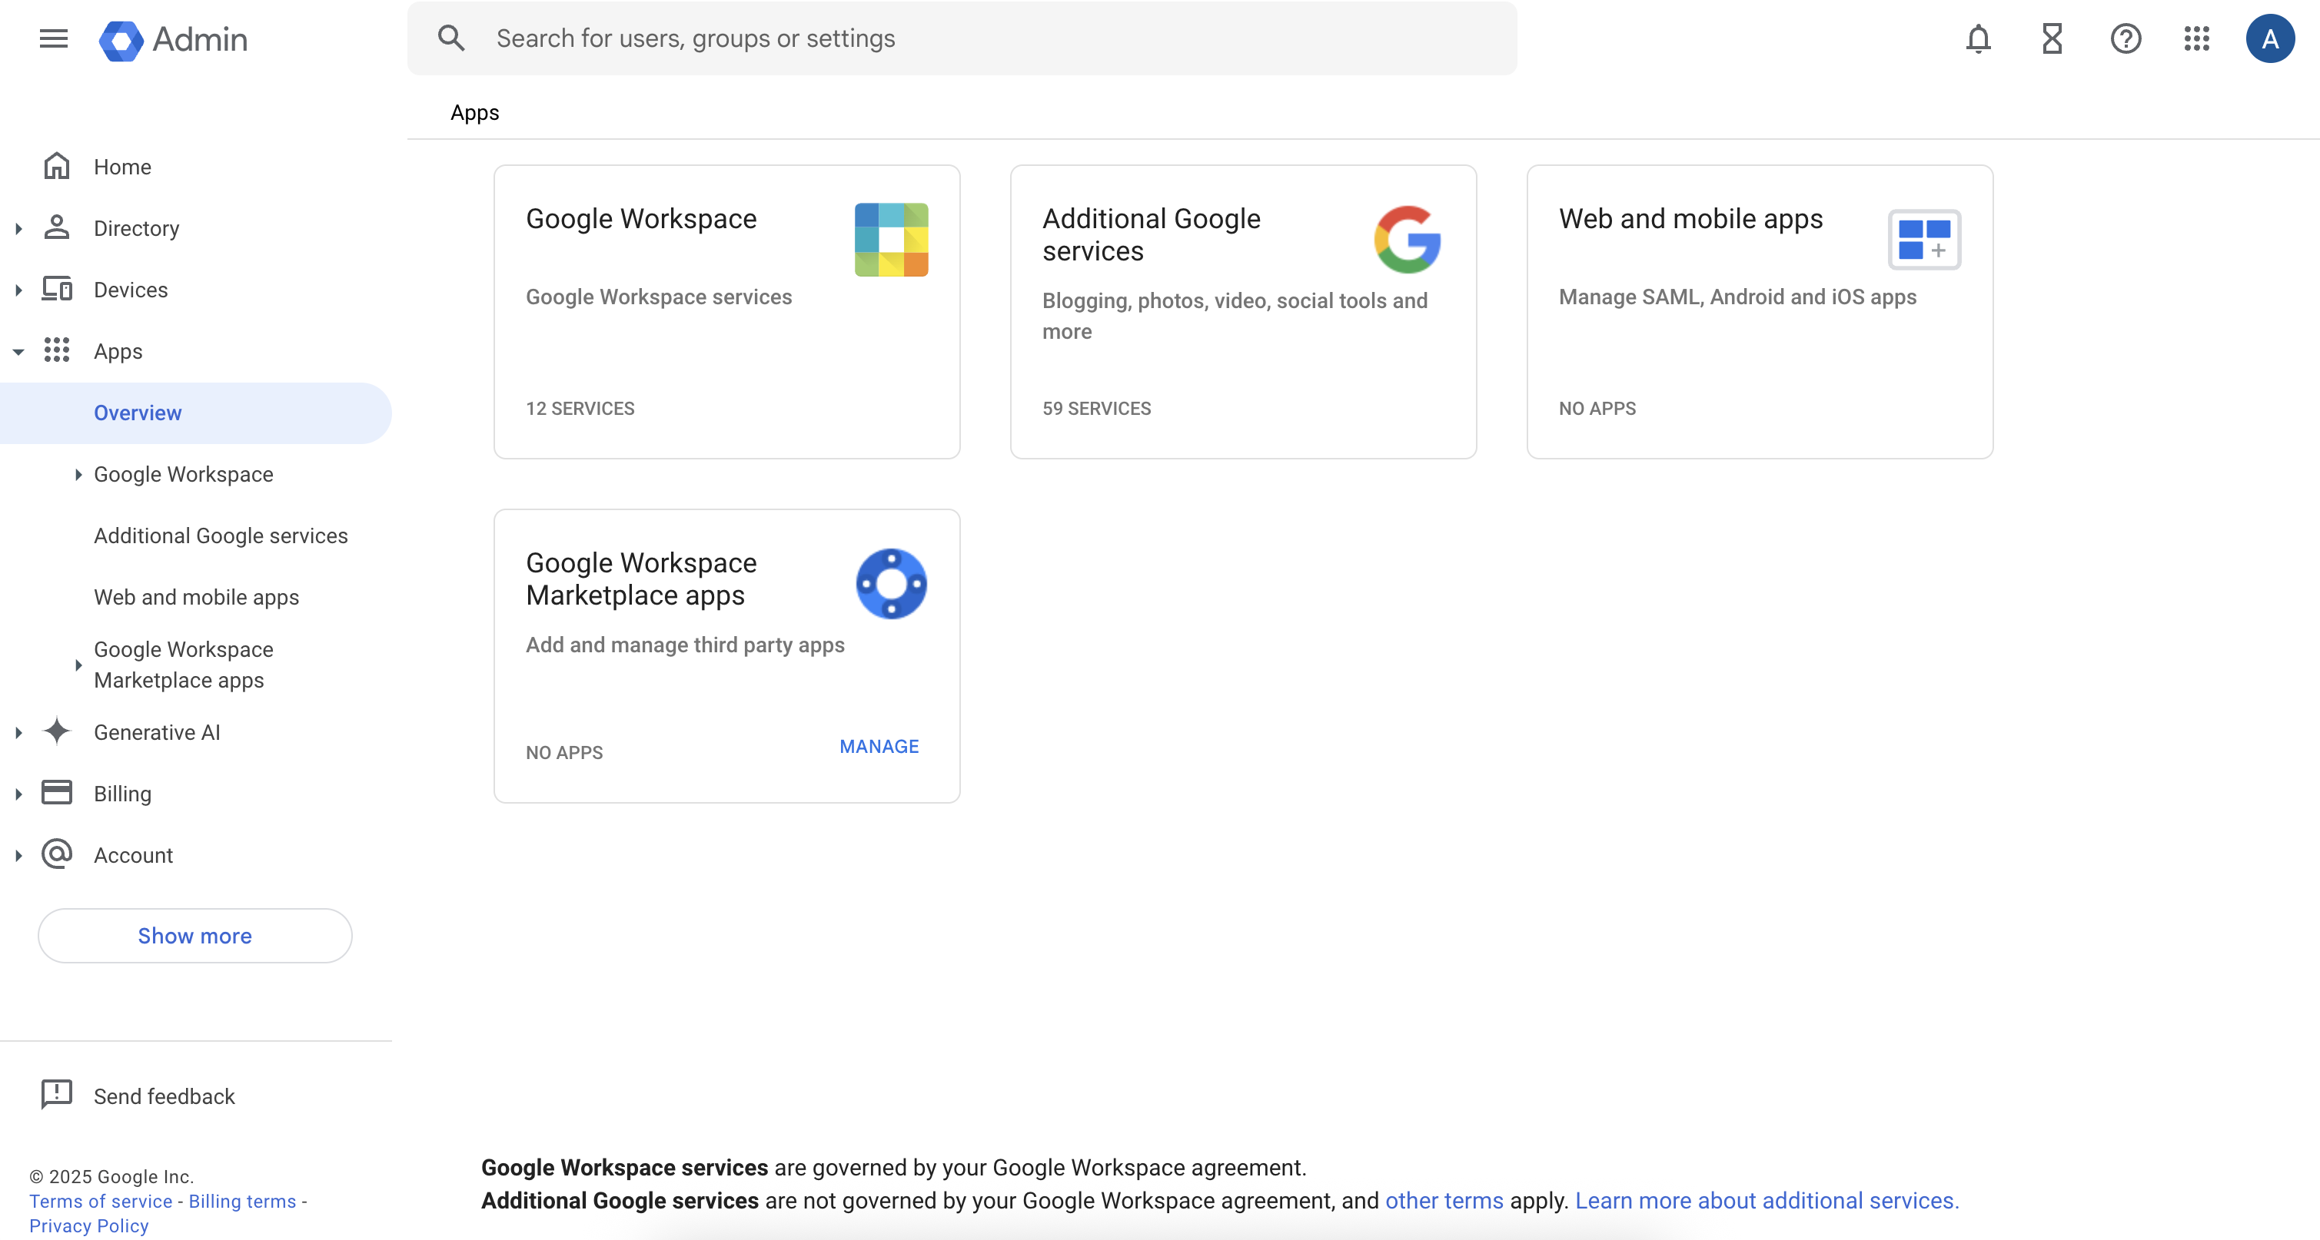Click the Generative AI sparkle icon

coord(57,731)
